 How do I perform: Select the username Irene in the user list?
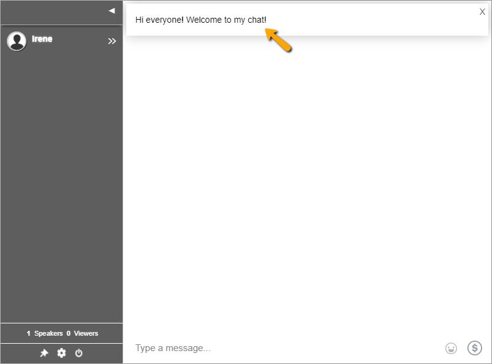tap(42, 39)
